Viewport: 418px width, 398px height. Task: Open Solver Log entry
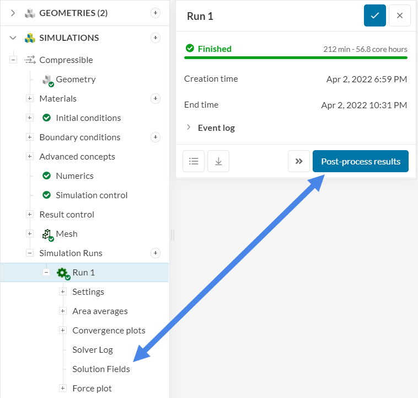(92, 350)
